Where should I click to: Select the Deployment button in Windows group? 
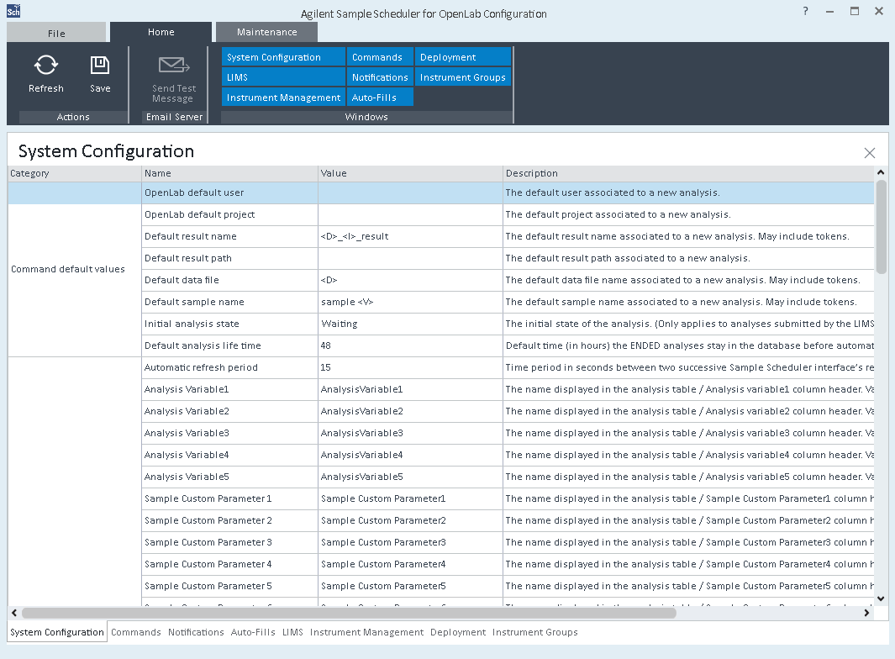(x=463, y=57)
